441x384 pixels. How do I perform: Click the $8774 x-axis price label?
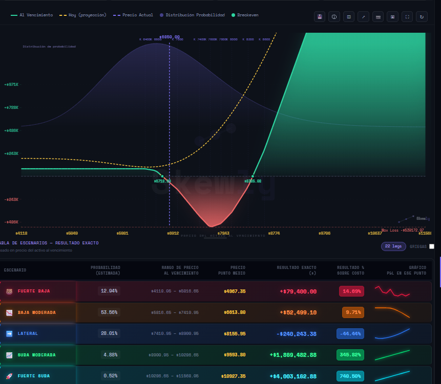click(274, 233)
